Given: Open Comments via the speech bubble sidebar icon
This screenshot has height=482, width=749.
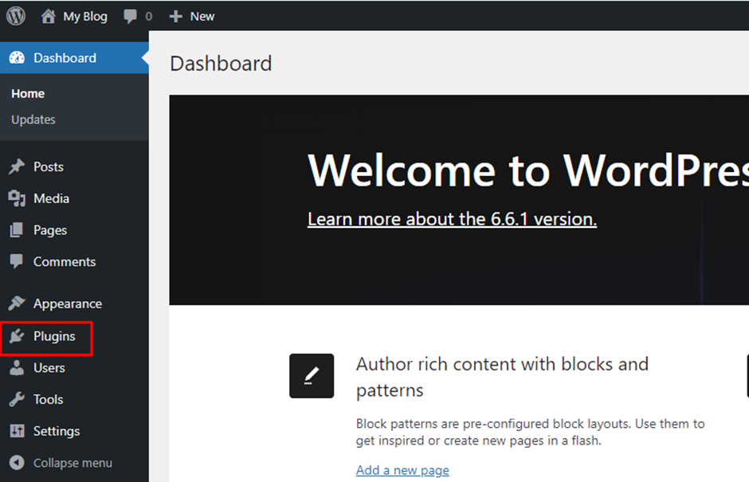Looking at the screenshot, I should coord(18,261).
